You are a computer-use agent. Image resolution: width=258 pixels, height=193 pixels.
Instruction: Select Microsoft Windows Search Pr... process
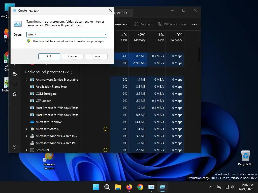56,143
